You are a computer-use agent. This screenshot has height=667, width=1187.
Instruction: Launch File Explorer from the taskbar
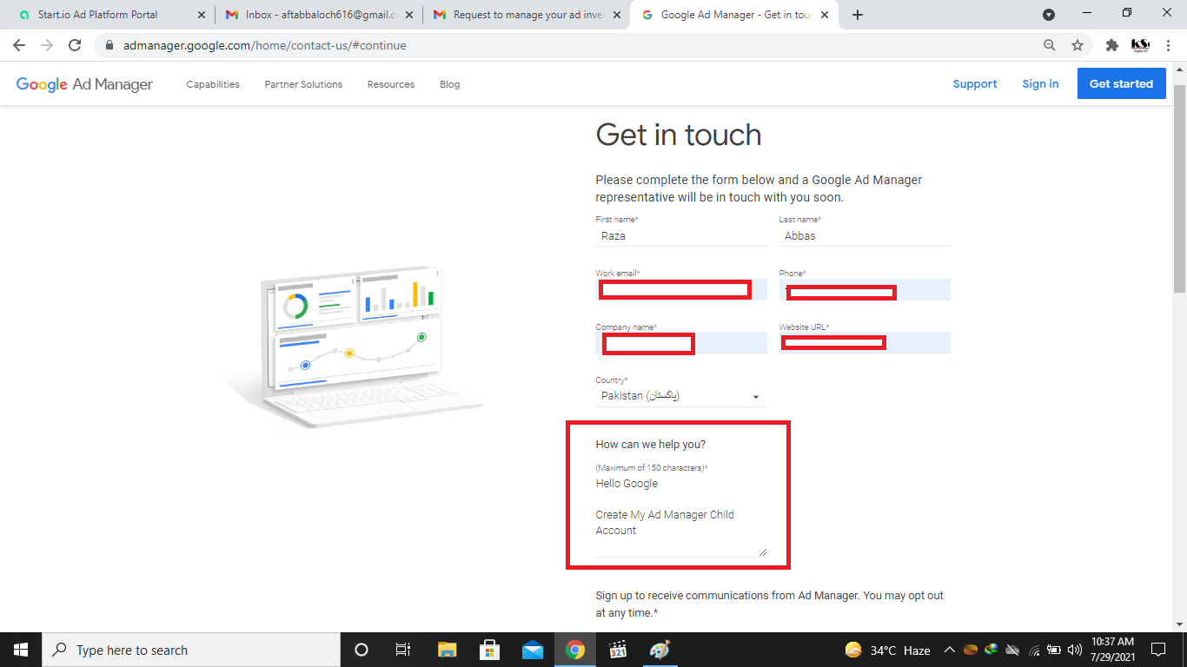[447, 650]
